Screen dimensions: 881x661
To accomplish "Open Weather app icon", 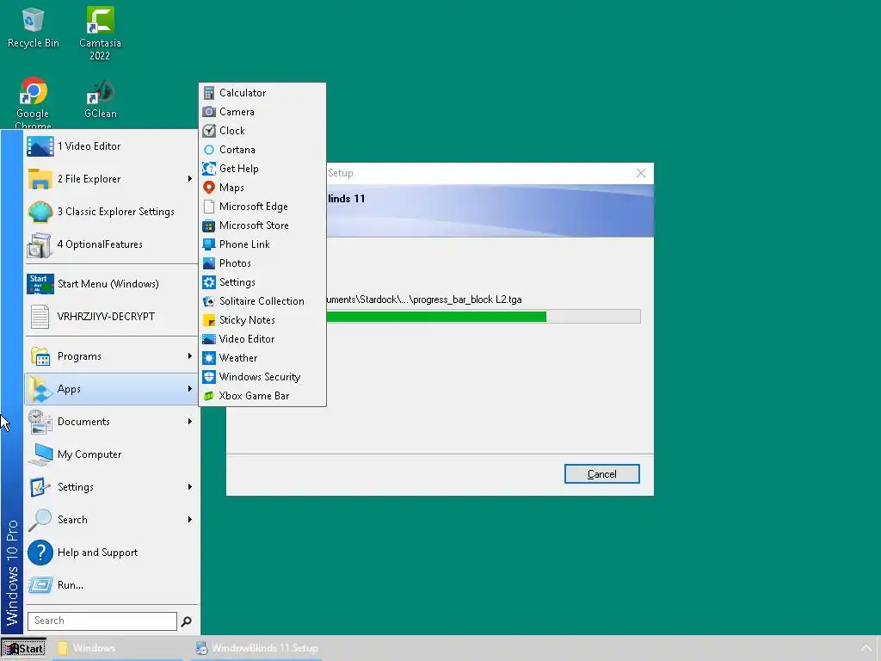I will [x=209, y=358].
